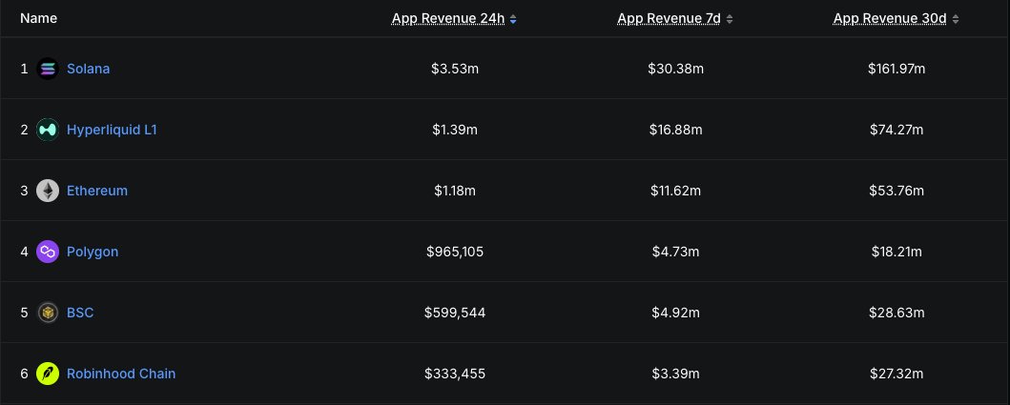Sort by App Revenue 30d column header
Viewport: 1010px width, 405px height.
(890, 19)
